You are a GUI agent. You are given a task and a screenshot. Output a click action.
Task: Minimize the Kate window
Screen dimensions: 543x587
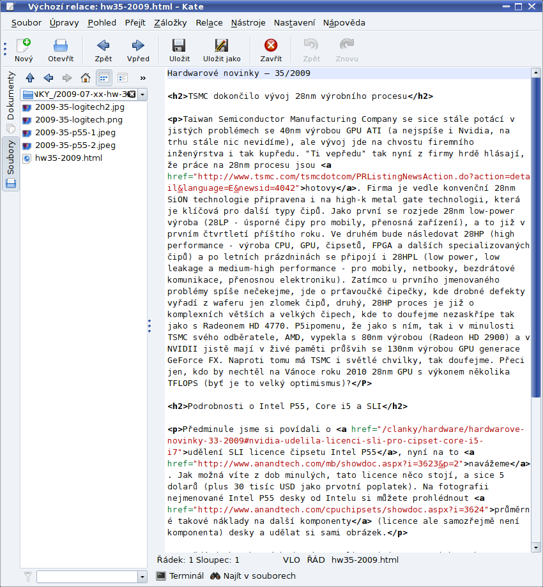point(507,6)
